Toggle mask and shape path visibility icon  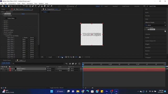(x=64, y=57)
